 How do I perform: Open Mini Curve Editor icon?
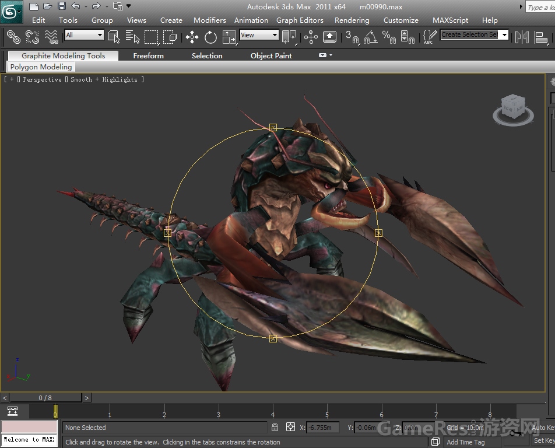click(12, 411)
